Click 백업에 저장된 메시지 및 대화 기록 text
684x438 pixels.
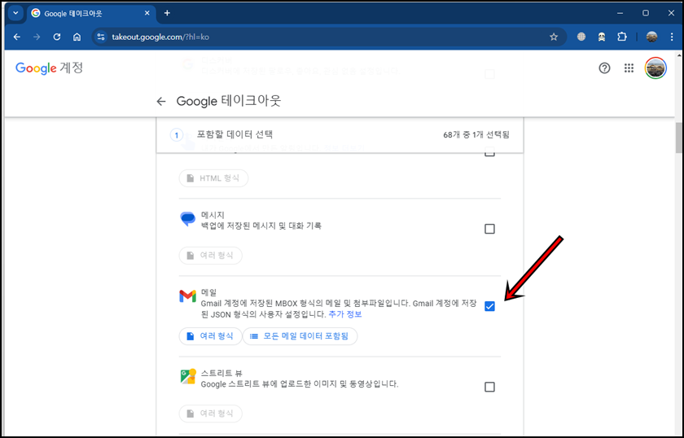pyautogui.click(x=261, y=226)
